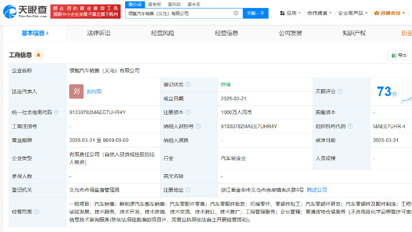Click the 核准日期 value 2025-03-21

[386, 140]
